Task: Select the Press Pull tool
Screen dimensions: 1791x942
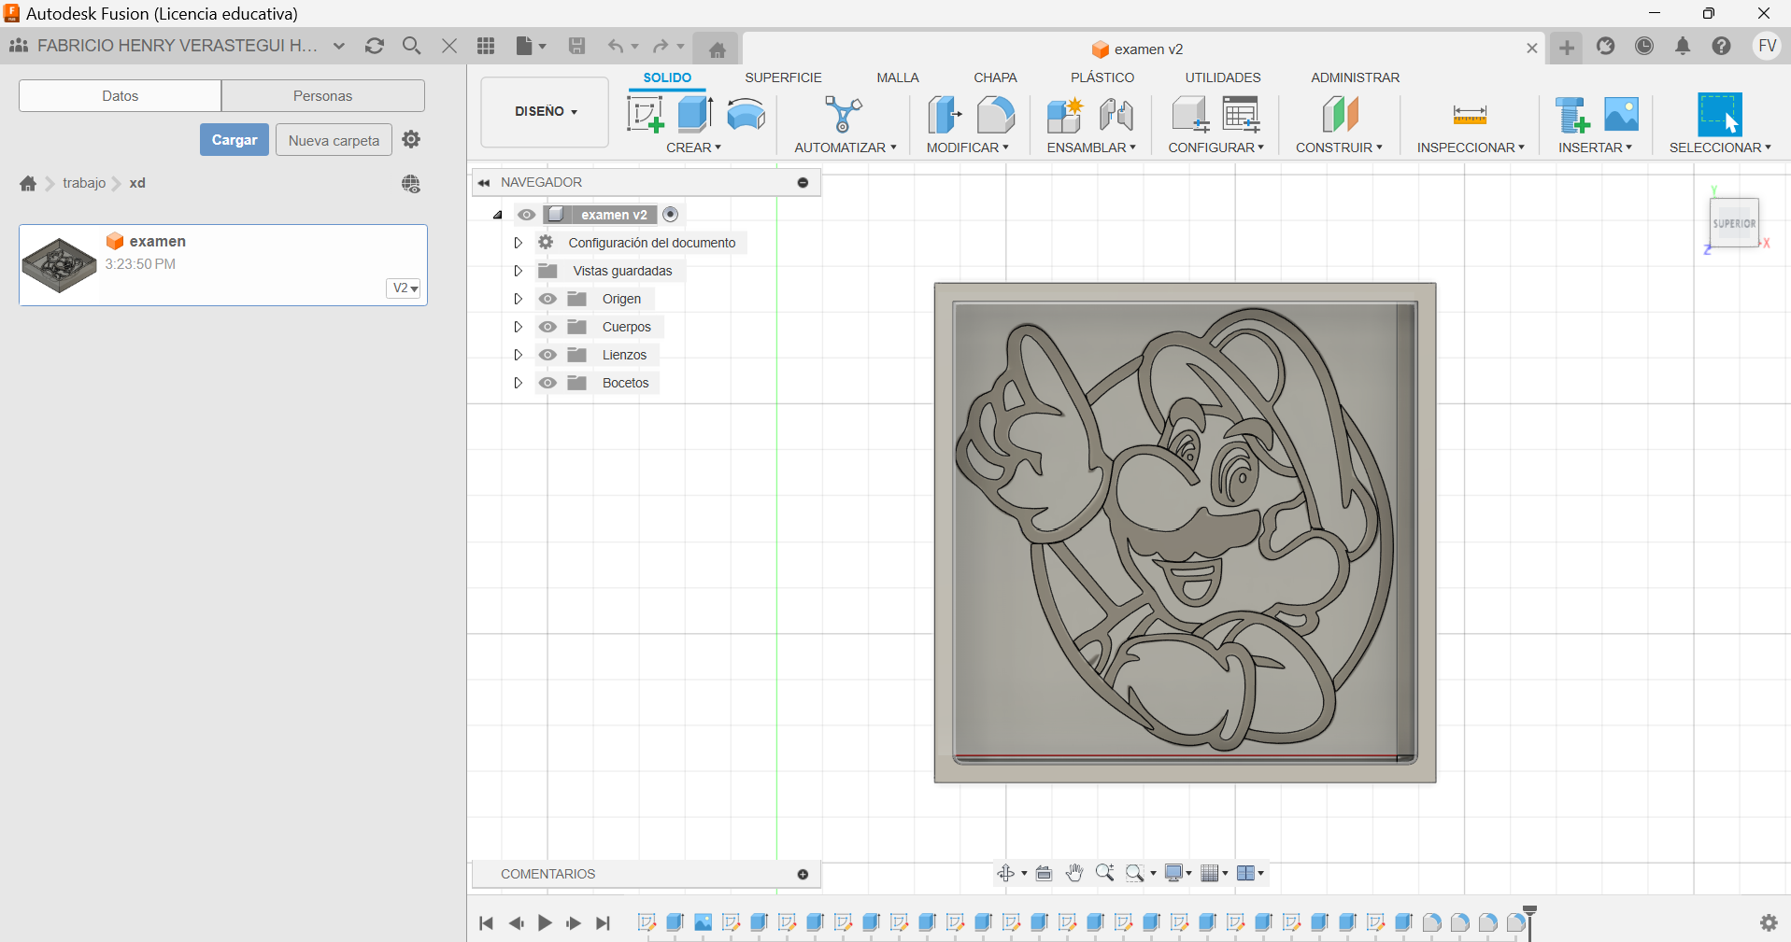Action: coord(945,115)
